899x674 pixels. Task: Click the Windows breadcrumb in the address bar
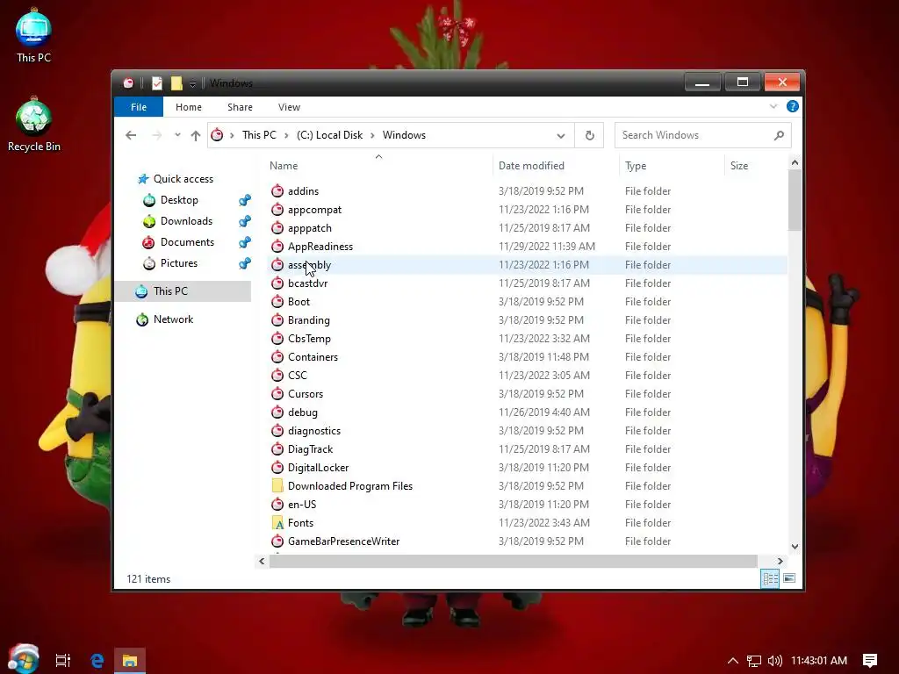404,135
